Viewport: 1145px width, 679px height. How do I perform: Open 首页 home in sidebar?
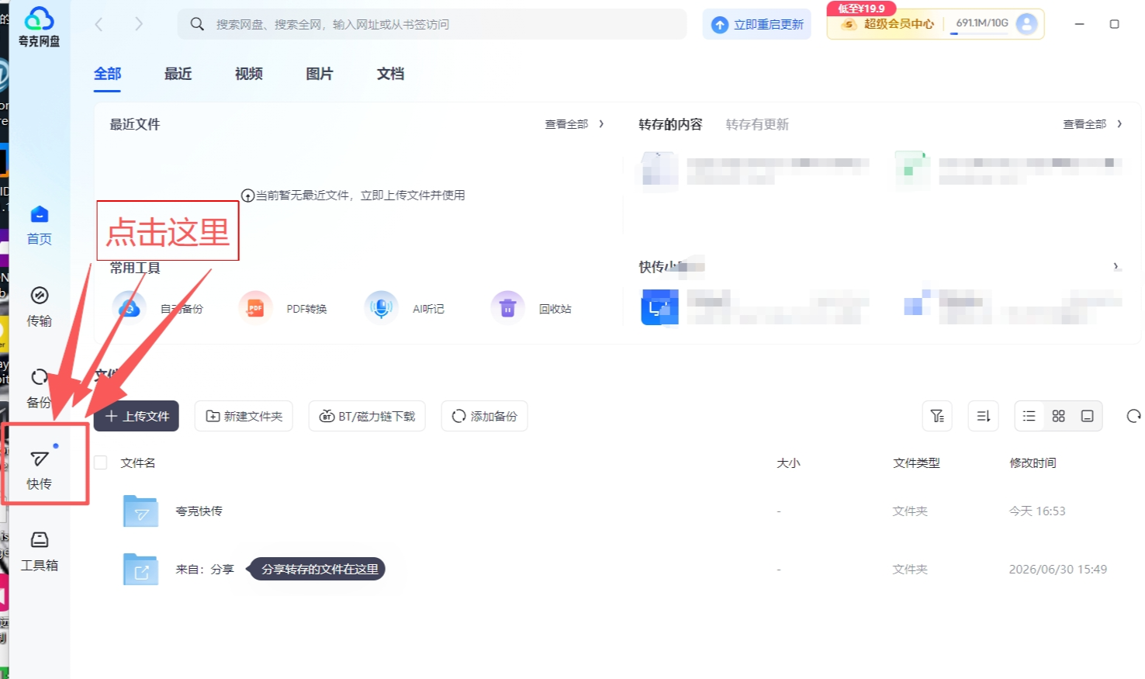tap(39, 225)
